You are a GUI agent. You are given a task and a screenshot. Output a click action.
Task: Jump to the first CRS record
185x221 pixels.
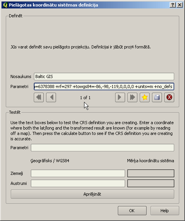pos(39,97)
